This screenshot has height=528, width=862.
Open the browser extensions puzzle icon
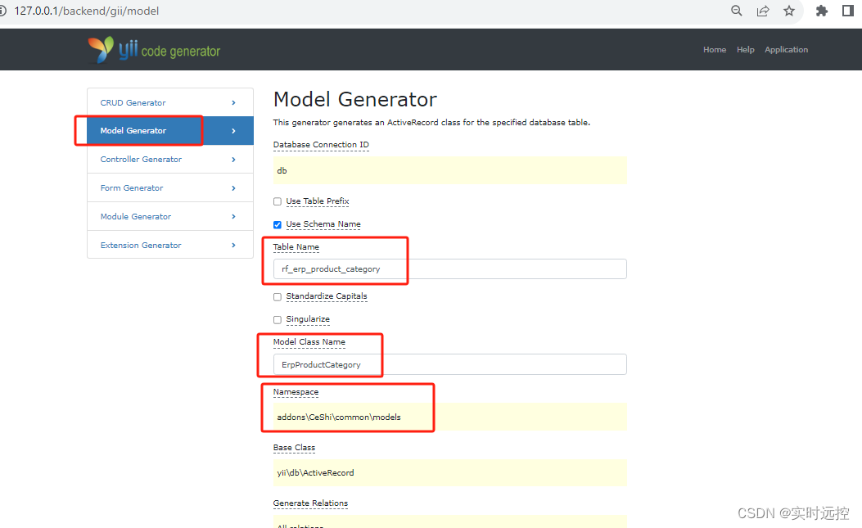tap(821, 11)
